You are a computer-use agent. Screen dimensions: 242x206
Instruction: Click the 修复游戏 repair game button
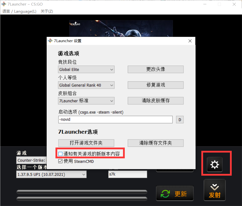(155, 85)
